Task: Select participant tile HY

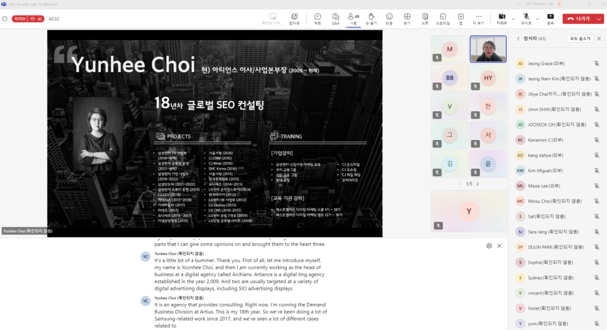Action: tap(488, 77)
